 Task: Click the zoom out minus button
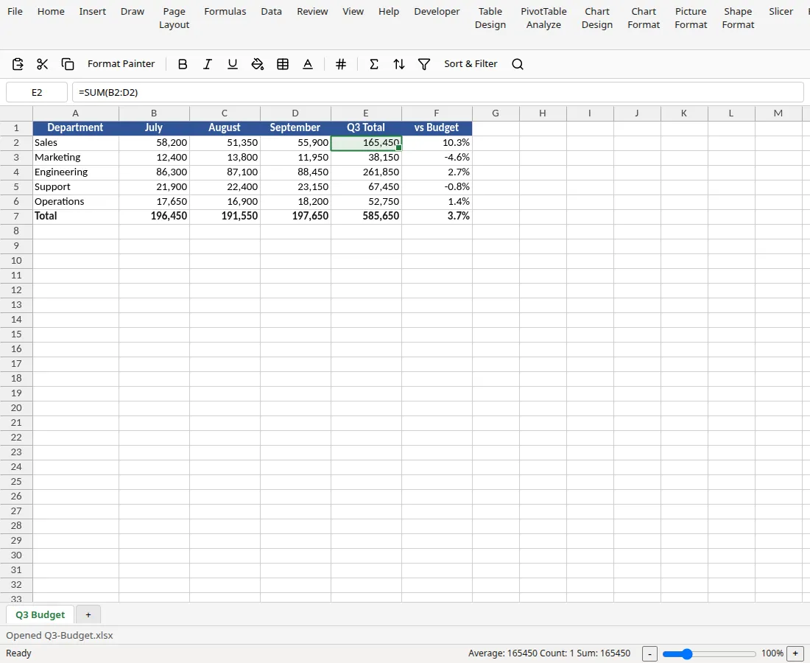tap(650, 653)
